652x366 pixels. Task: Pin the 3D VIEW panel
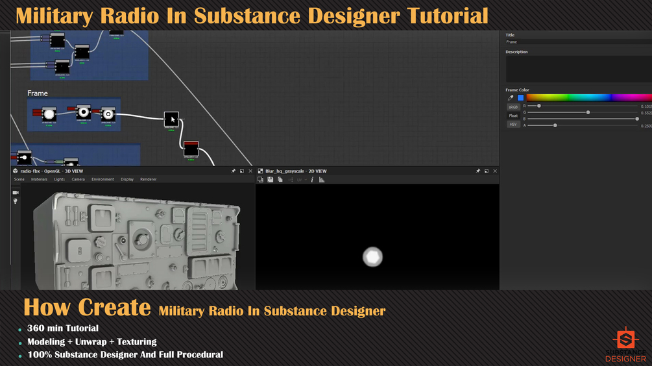tap(234, 171)
